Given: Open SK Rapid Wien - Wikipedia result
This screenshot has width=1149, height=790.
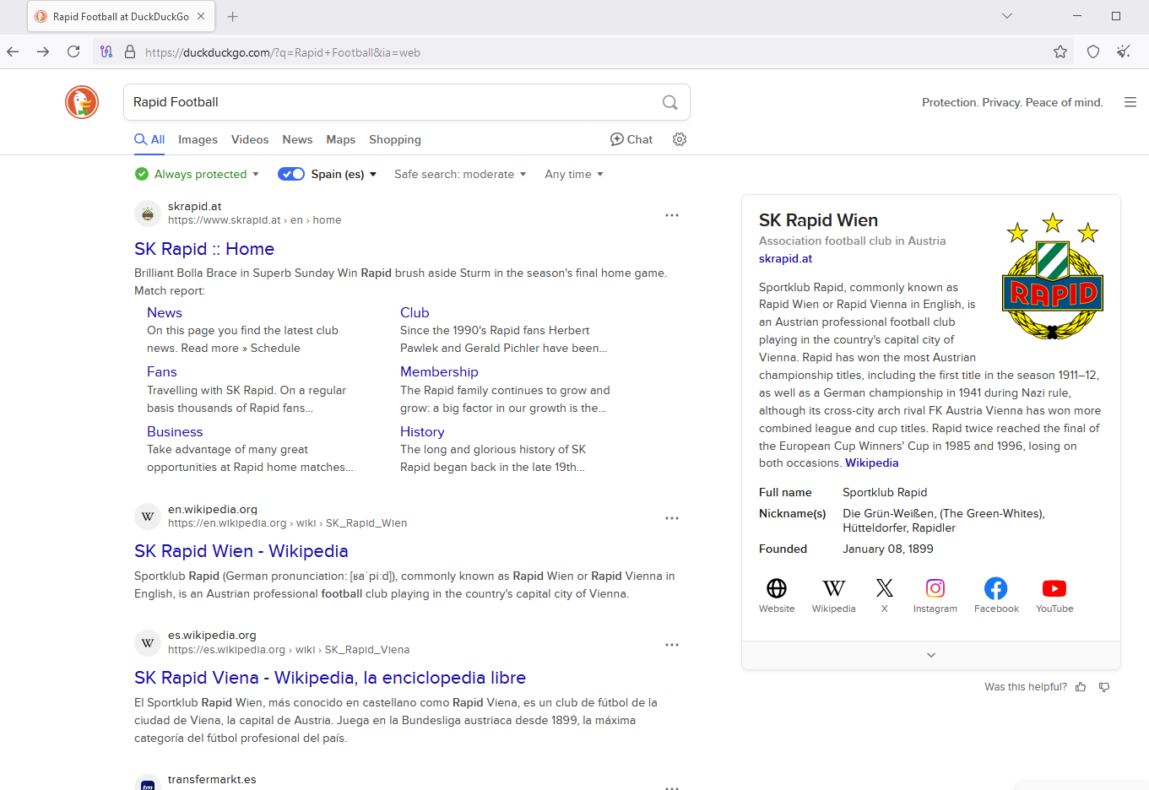Looking at the screenshot, I should (241, 551).
